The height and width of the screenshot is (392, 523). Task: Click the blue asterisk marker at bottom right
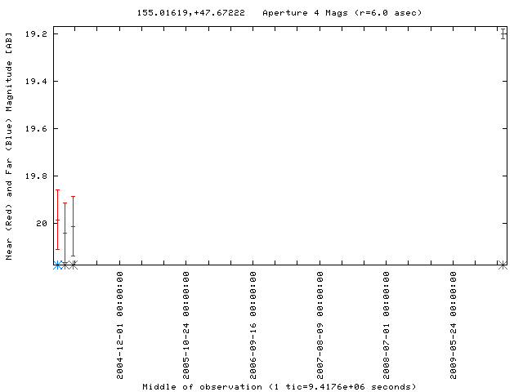click(x=503, y=265)
